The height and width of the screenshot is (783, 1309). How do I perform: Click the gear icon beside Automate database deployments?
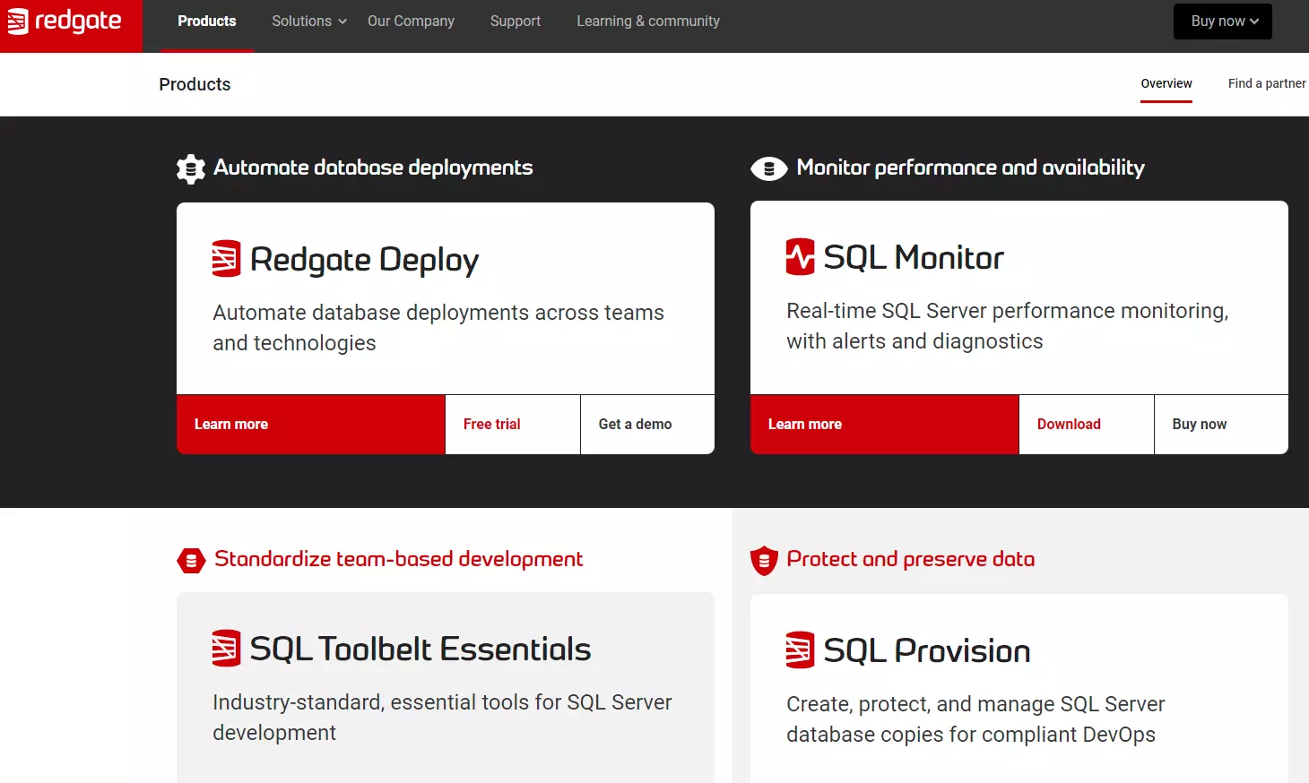point(191,168)
